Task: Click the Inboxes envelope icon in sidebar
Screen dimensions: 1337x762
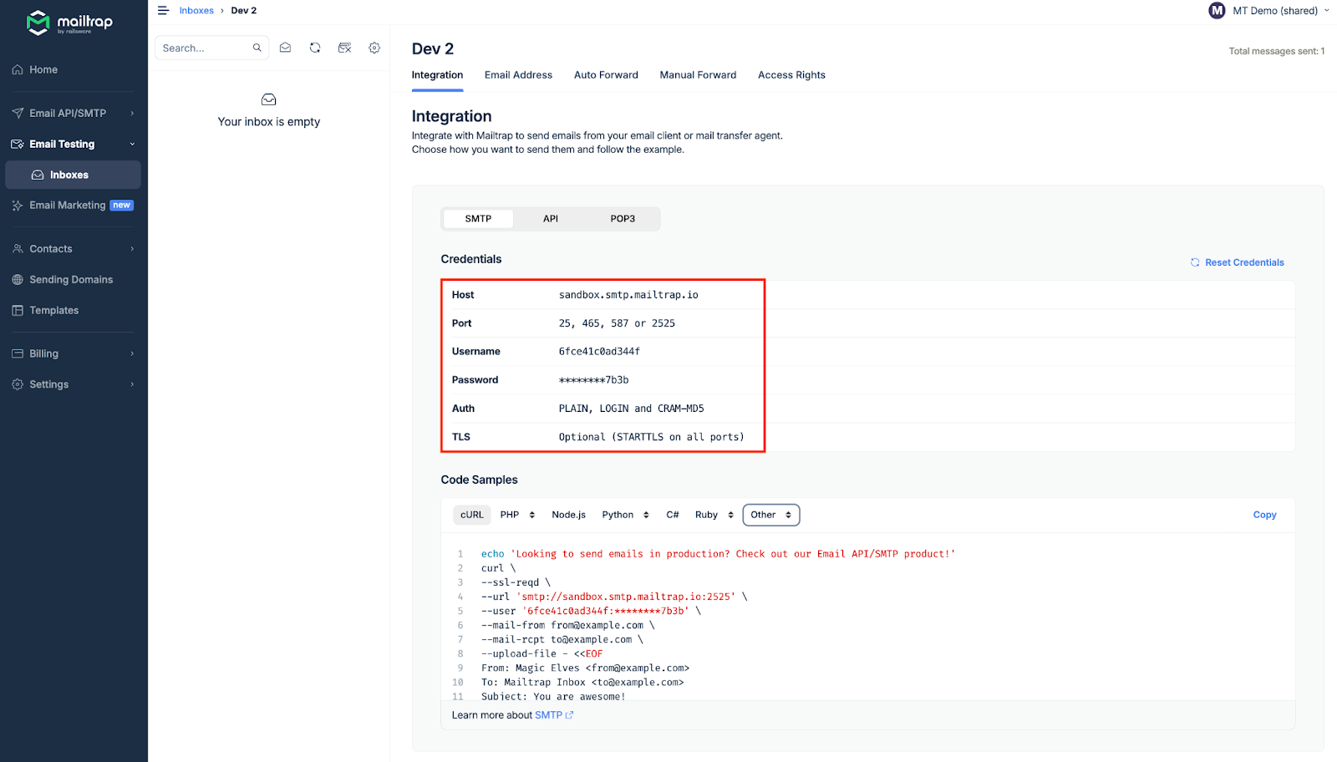Action: (x=38, y=175)
